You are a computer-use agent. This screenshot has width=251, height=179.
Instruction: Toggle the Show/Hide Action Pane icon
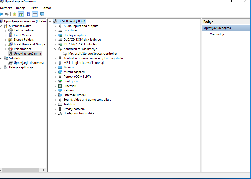pos(34,14)
